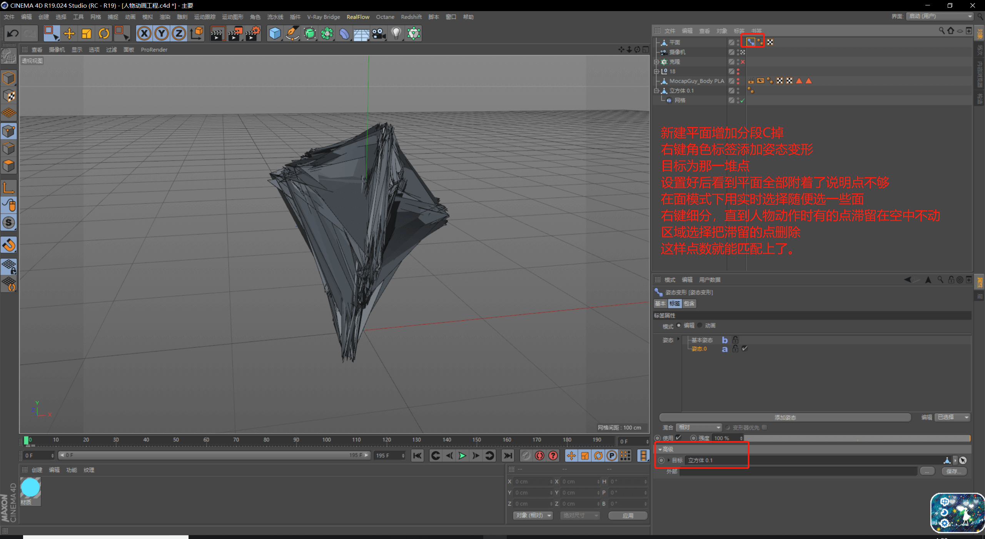Viewport: 985px width, 539px height.
Task: Click the 强度 strength slider bar
Action: [x=856, y=438]
